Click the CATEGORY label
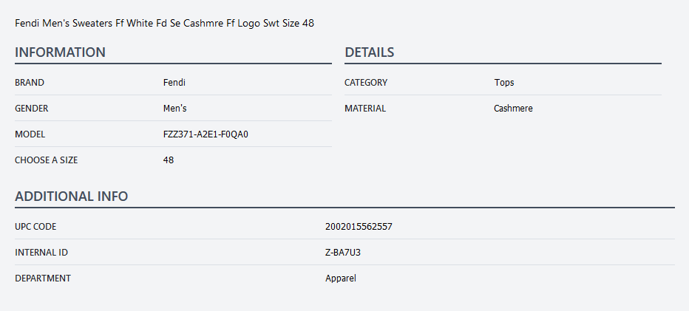The image size is (689, 311). [x=366, y=83]
